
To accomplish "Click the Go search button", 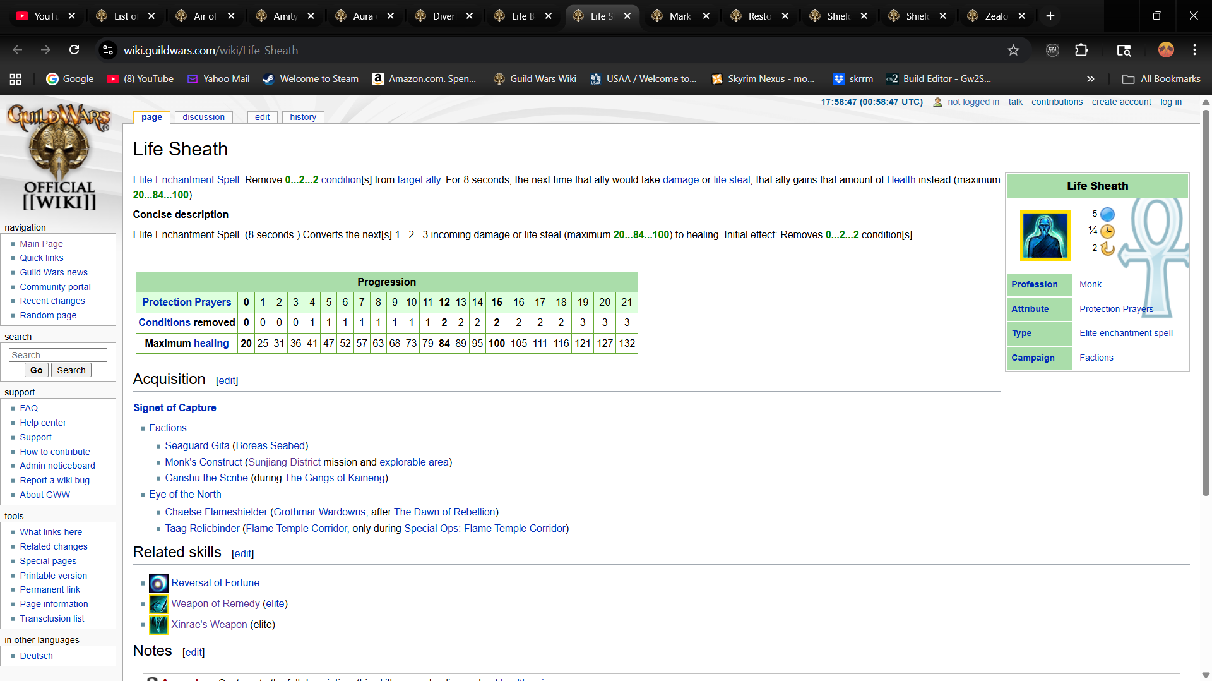I will click(37, 370).
